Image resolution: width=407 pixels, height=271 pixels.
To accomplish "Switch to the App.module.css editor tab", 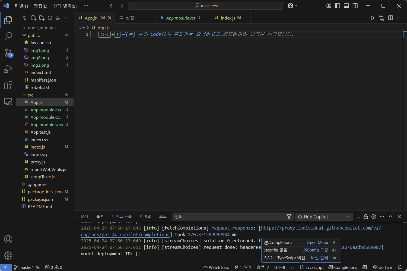I will [x=183, y=18].
